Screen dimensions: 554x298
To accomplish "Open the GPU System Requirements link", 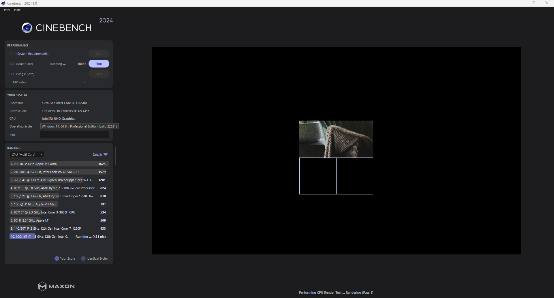I will 32,54.
